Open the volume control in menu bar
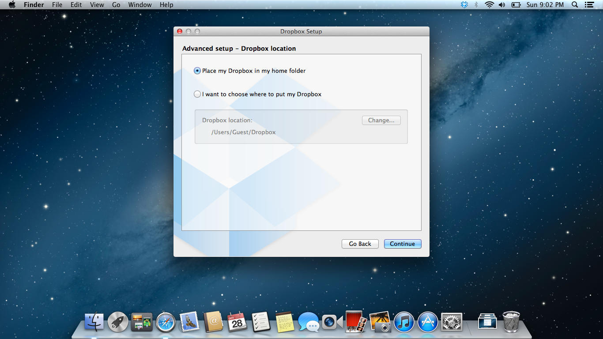603x339 pixels. [x=502, y=5]
